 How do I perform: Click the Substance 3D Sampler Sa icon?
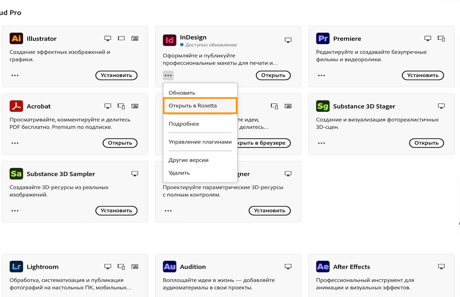pyautogui.click(x=16, y=174)
